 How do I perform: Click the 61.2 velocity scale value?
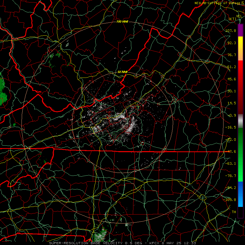pos(232,67)
